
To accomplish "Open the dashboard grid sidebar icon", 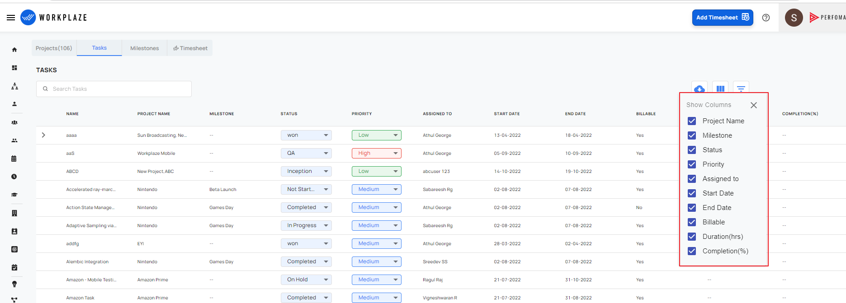I will pos(14,68).
